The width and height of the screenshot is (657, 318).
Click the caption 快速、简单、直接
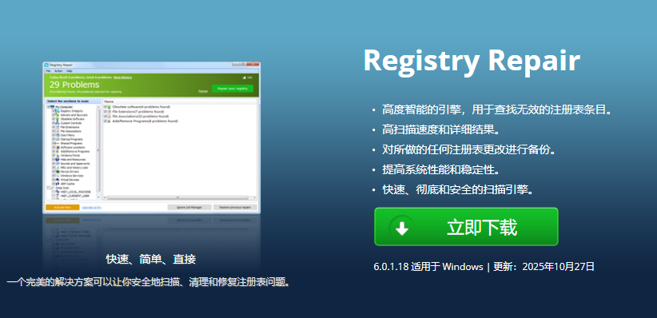click(x=151, y=260)
